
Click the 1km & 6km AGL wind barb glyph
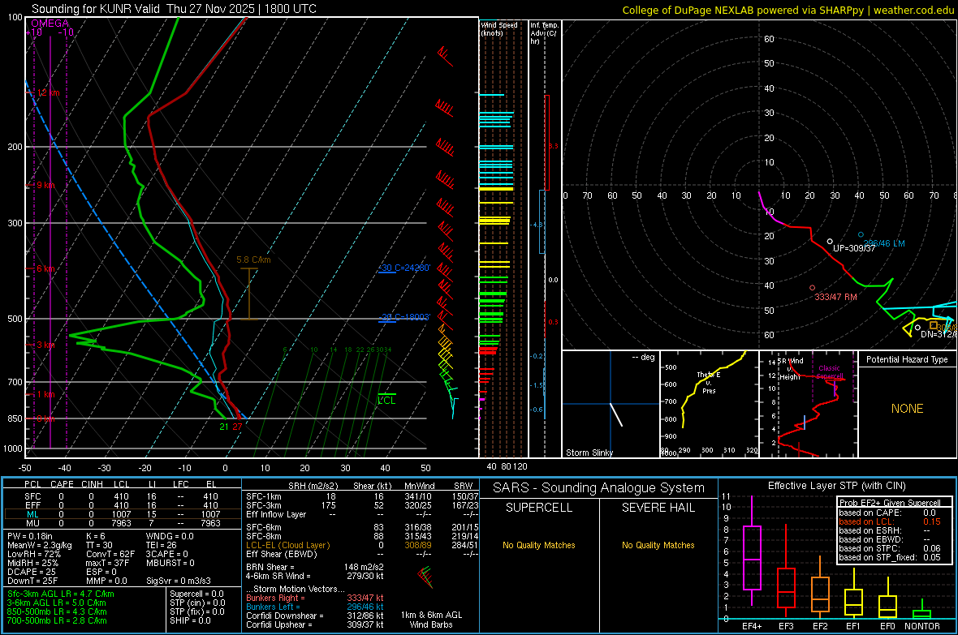[425, 577]
